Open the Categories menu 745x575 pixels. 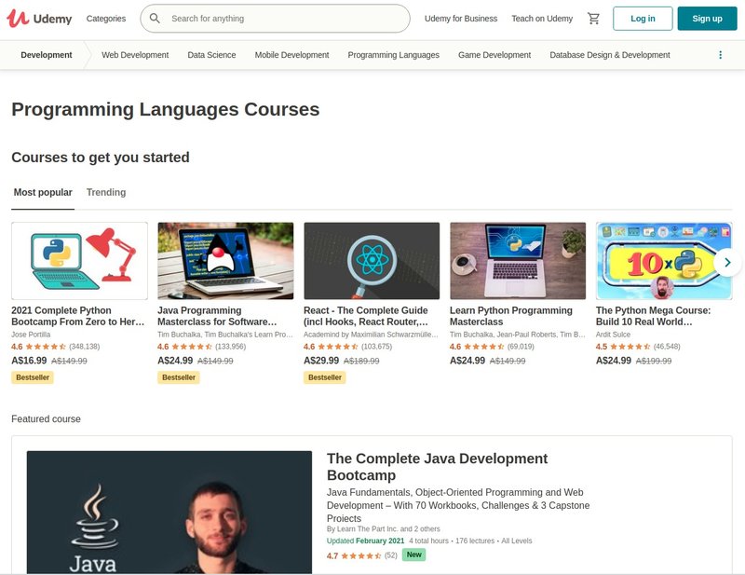pos(106,19)
